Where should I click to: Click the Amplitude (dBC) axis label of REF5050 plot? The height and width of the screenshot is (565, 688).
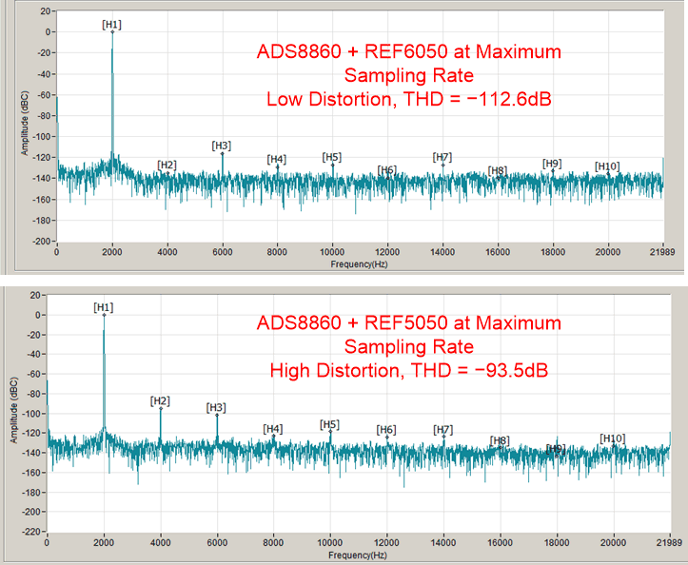pos(14,410)
